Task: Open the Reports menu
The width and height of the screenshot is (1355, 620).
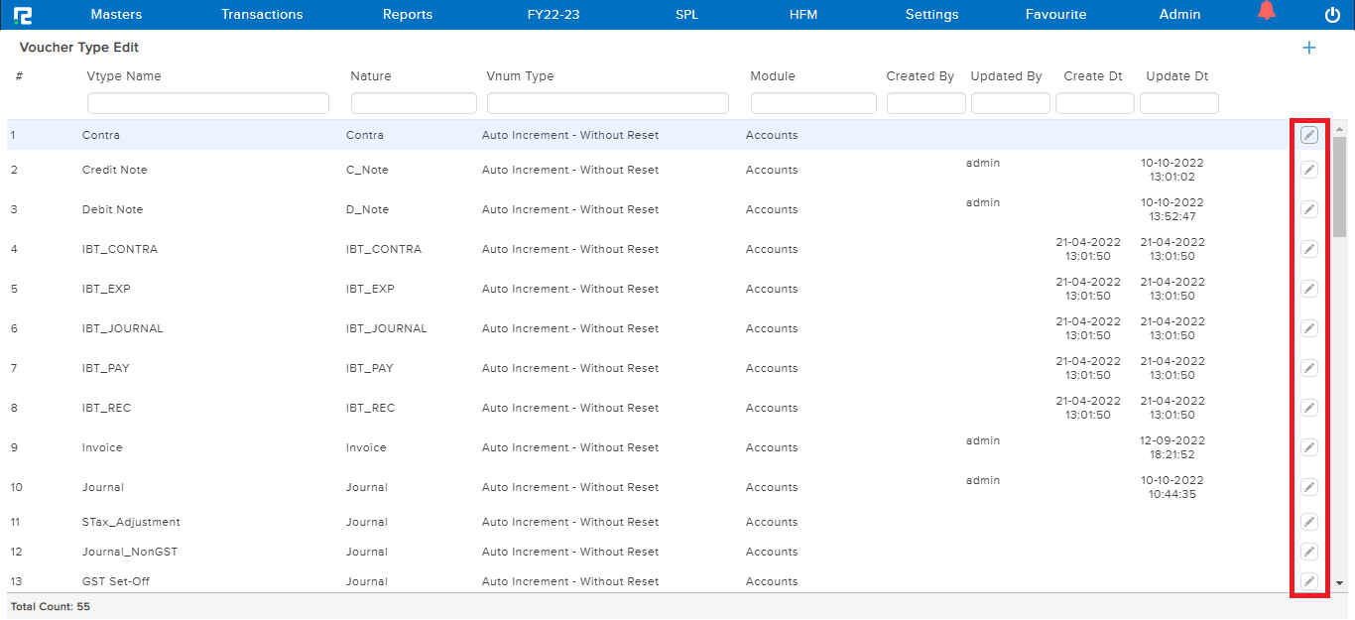Action: click(408, 15)
